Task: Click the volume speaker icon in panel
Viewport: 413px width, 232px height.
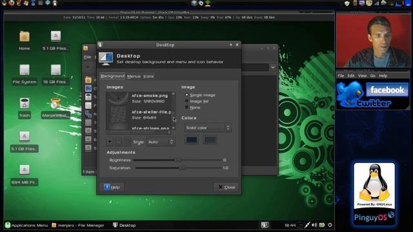Action: coord(314,225)
